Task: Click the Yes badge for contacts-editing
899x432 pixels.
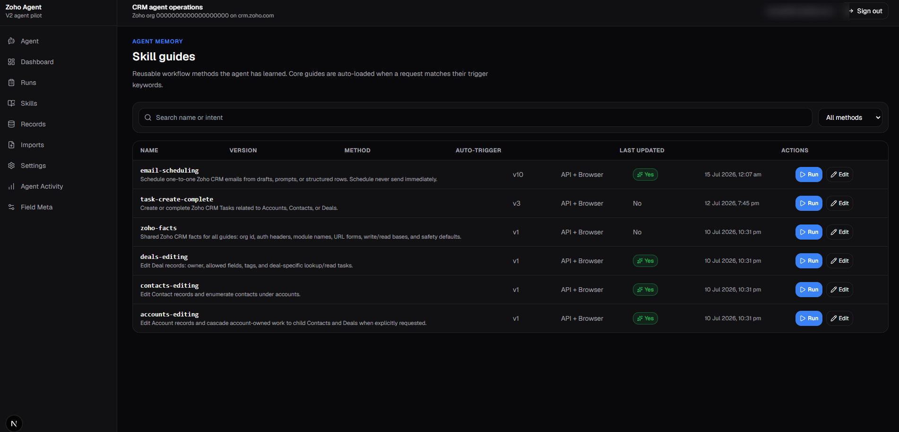Action: coord(645,290)
